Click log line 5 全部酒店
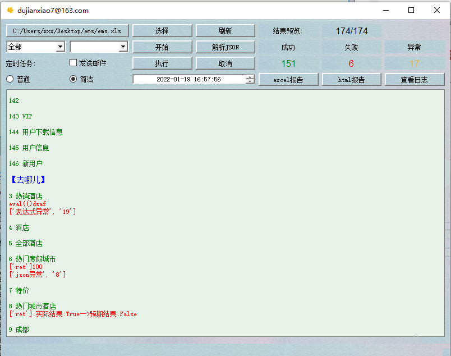Viewport: 451px width, 356px height. 26,243
